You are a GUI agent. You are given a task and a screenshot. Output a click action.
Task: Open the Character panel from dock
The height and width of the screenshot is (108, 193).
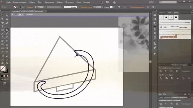pos(155,29)
